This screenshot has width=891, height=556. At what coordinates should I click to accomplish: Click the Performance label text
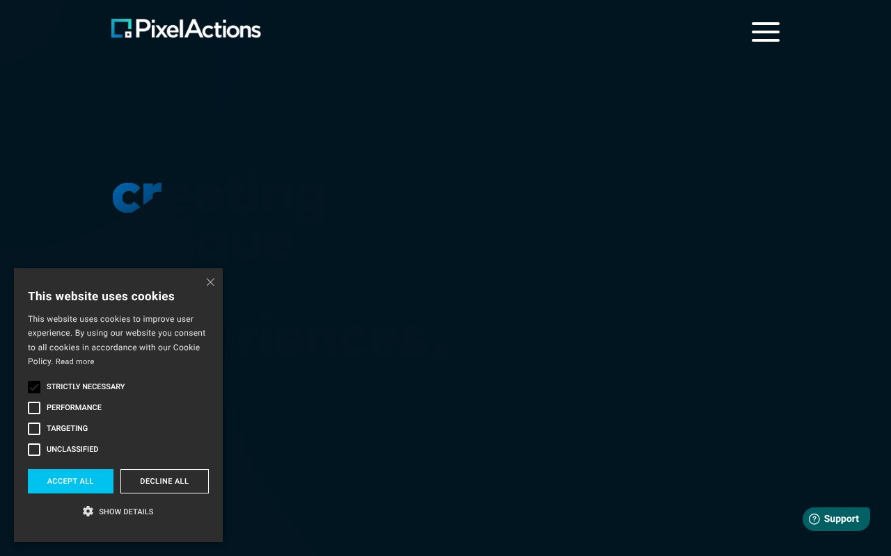[74, 408]
